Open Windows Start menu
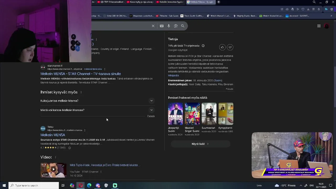Screen dimensions: 336x189 click(x=4, y=186)
